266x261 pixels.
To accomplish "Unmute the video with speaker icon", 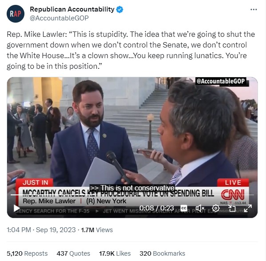I will [200, 208].
